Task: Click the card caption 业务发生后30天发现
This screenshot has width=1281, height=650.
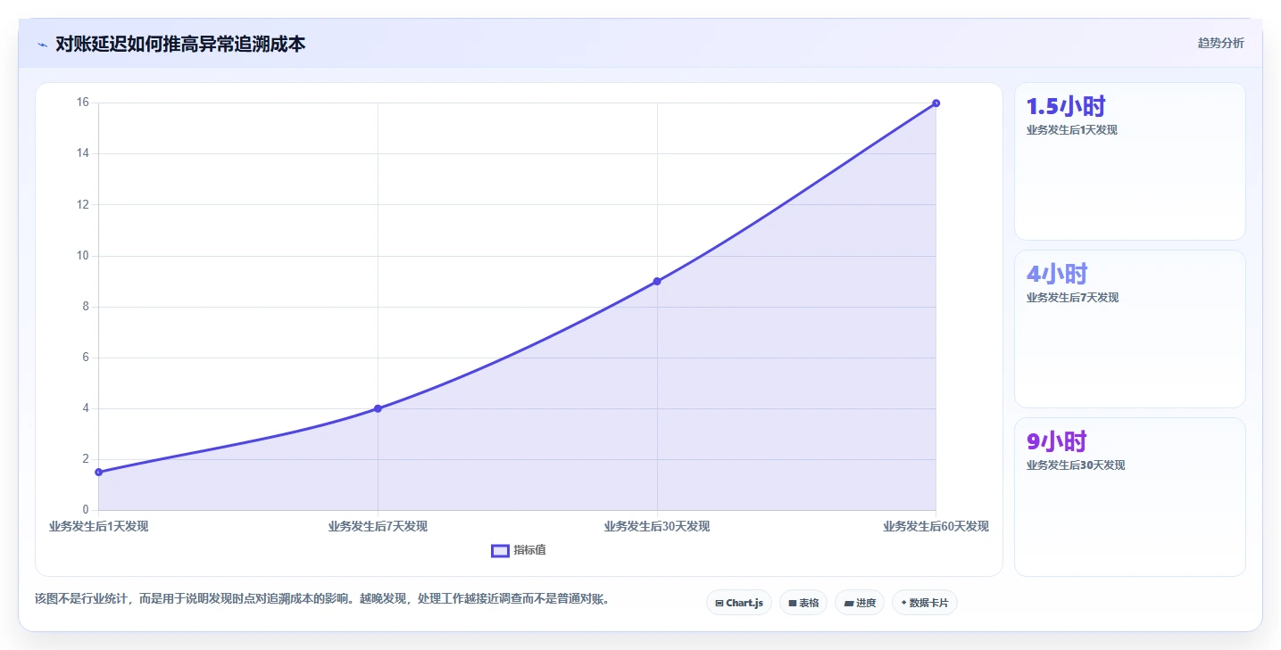Action: pos(1076,465)
